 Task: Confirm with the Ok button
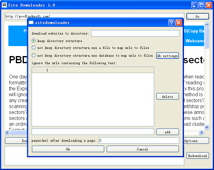(68, 149)
